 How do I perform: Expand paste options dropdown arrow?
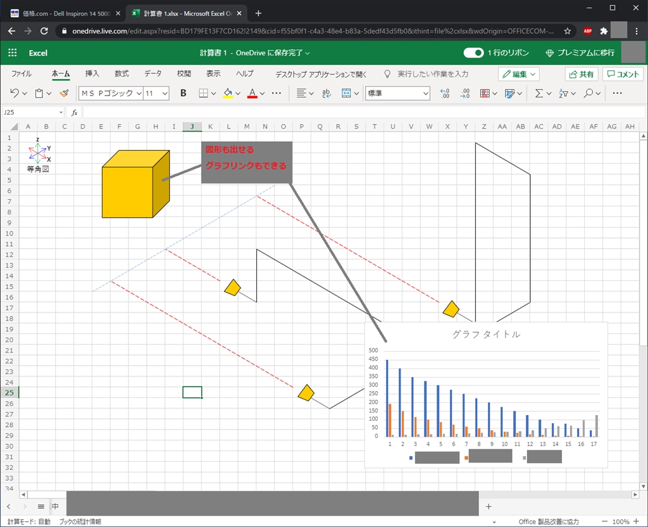click(x=49, y=94)
